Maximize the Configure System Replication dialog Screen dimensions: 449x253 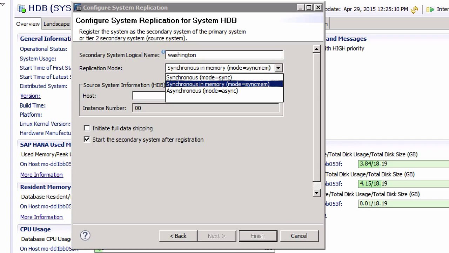coord(309,7)
